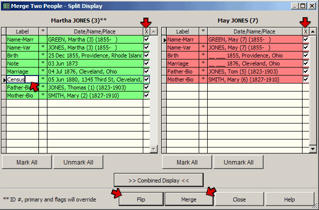Uncheck May JONES Marriage row checkbox
This screenshot has width=319, height=210.
[x=306, y=63]
